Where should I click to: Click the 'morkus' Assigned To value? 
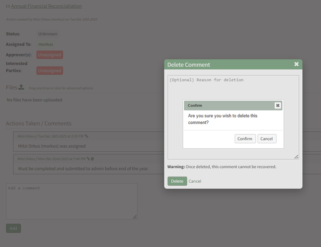coord(46,44)
